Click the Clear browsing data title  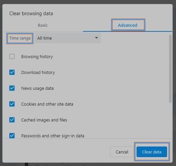coord(31,14)
